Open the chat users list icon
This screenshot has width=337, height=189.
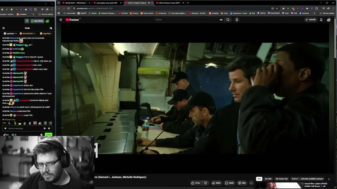click(51, 28)
